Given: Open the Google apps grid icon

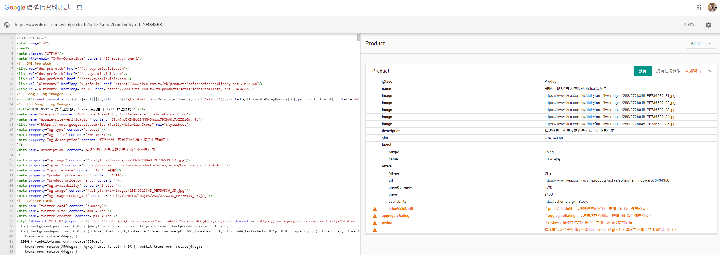Looking at the screenshot, I should click(x=699, y=7).
